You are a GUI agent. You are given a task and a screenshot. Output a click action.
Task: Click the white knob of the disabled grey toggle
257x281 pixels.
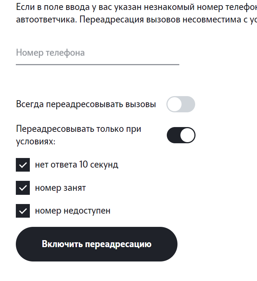(x=174, y=104)
